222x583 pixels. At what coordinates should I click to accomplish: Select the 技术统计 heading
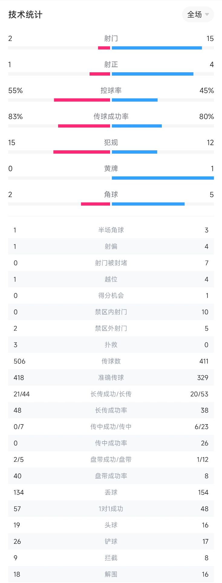25,15
